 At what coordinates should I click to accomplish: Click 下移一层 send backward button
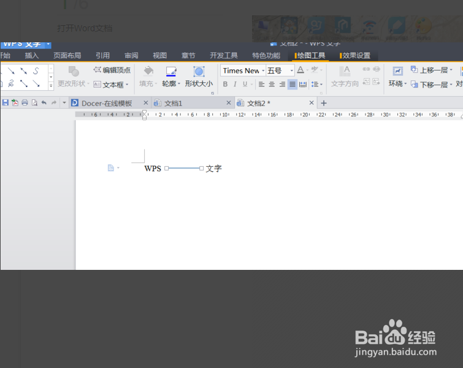(x=431, y=85)
